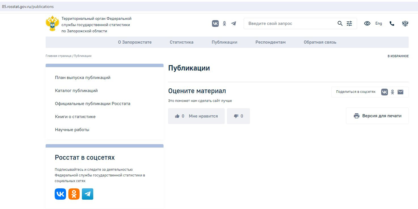
Task: Open the "Публикации" menu item
Action: 224,42
